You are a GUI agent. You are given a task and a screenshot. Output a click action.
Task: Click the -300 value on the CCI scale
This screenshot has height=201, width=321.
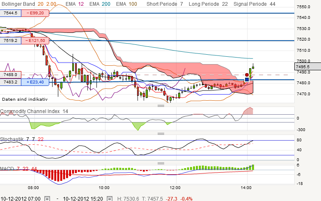click(x=301, y=130)
